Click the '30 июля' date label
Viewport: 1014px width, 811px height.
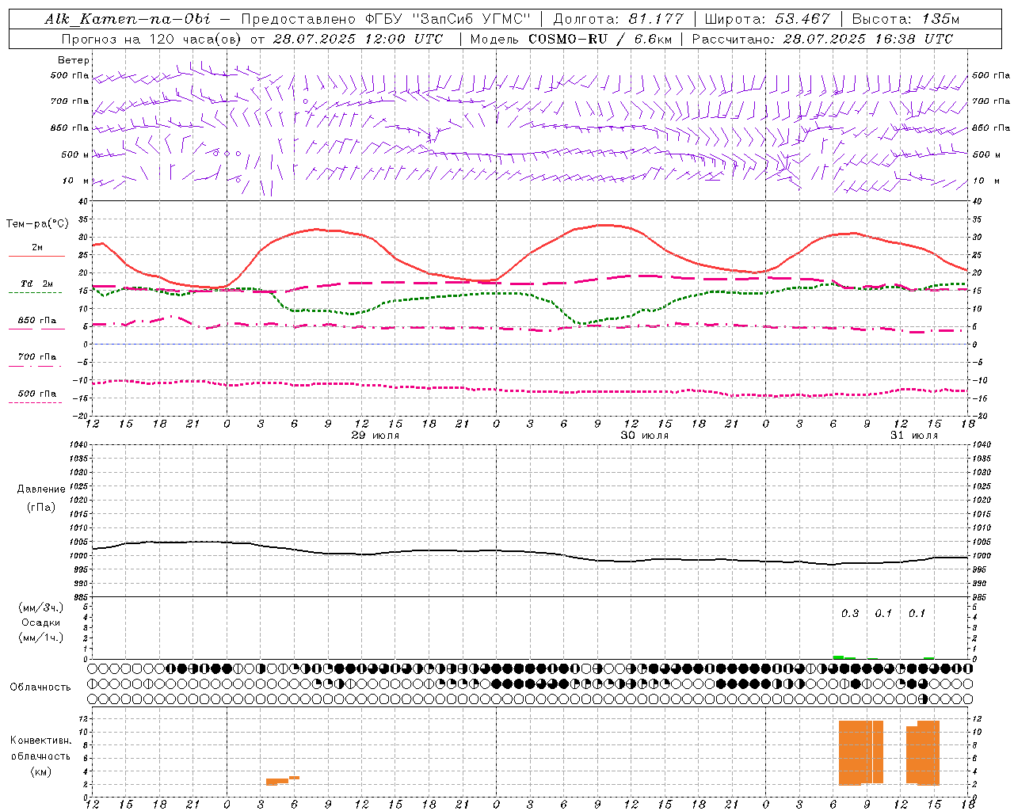pyautogui.click(x=644, y=436)
